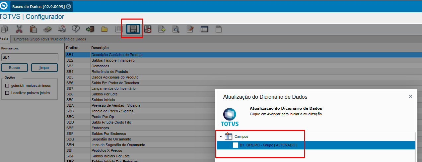Click the edit pencil document icon

[190, 29]
